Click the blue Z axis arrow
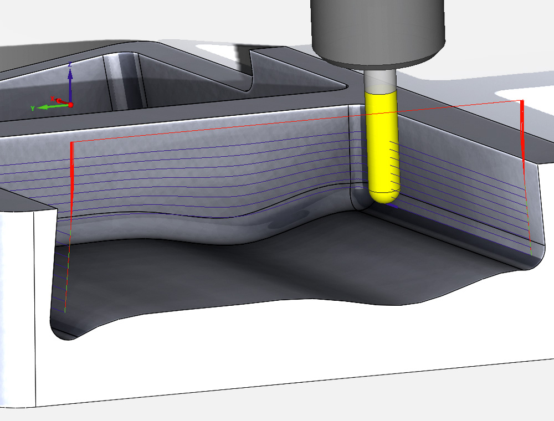Screen dimensions: 554x421 pos(70,85)
